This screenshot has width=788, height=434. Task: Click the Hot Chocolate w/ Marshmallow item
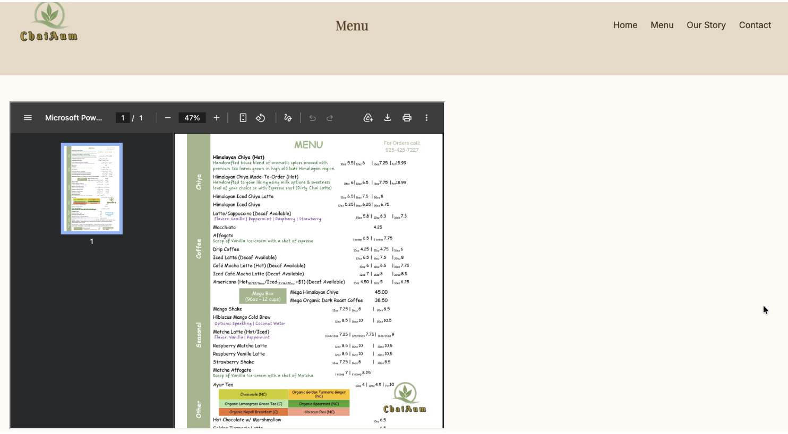(247, 420)
